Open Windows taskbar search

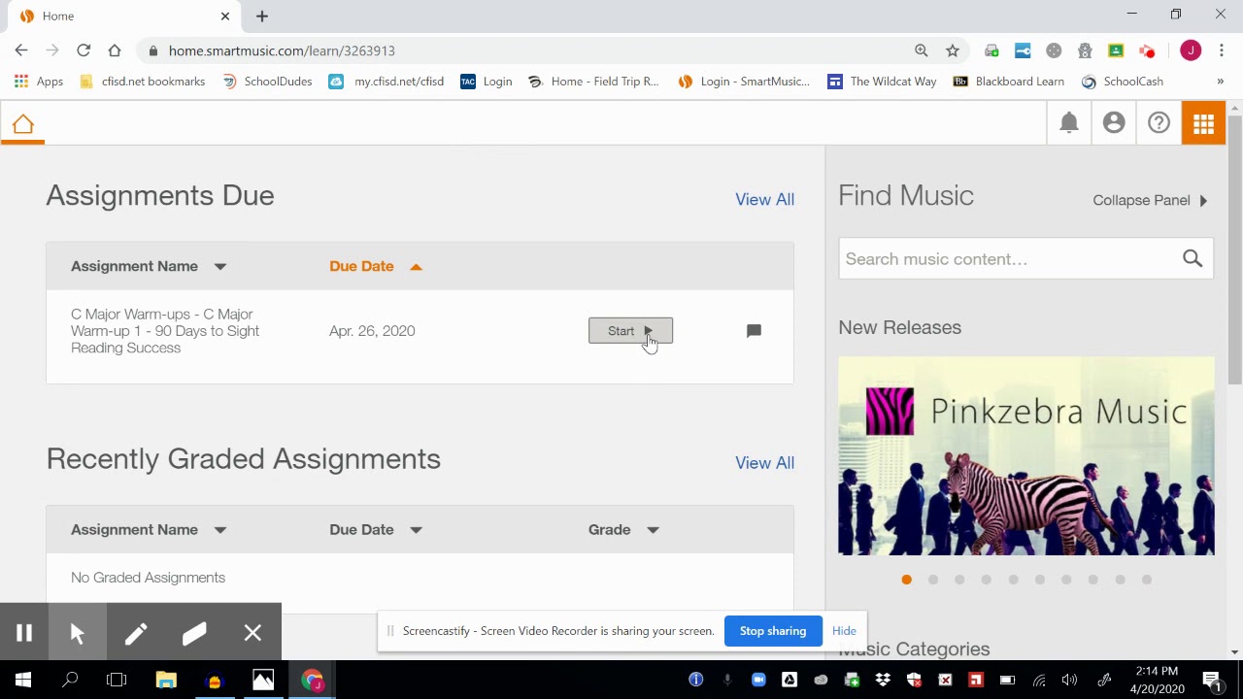click(x=70, y=680)
